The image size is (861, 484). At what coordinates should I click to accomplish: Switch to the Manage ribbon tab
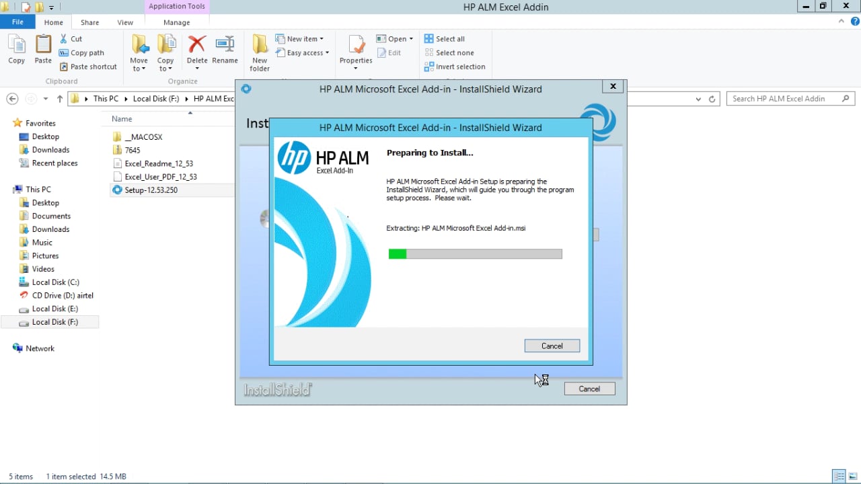pos(177,22)
